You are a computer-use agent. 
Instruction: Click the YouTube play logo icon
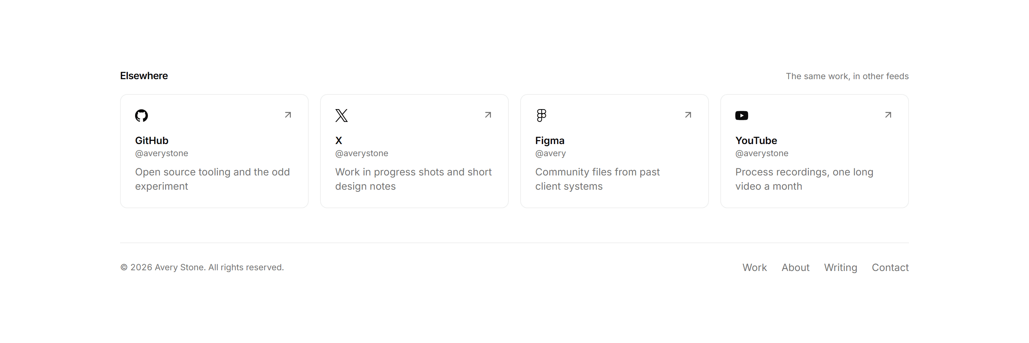[742, 115]
